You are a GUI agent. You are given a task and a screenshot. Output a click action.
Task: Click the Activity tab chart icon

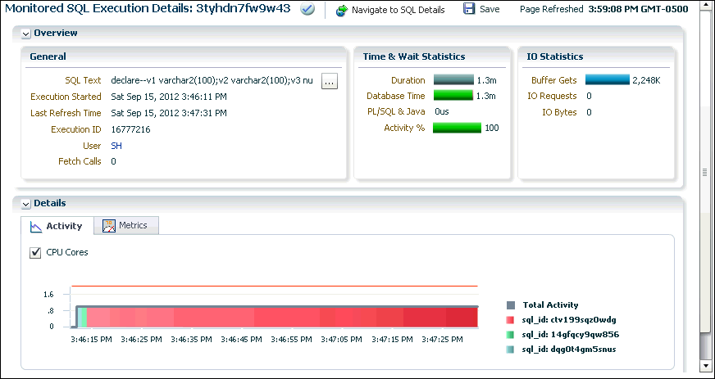pos(35,226)
